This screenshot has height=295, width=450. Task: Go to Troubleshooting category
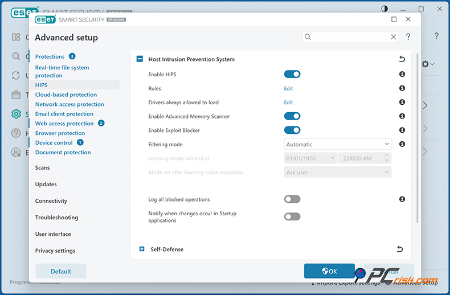coord(56,218)
